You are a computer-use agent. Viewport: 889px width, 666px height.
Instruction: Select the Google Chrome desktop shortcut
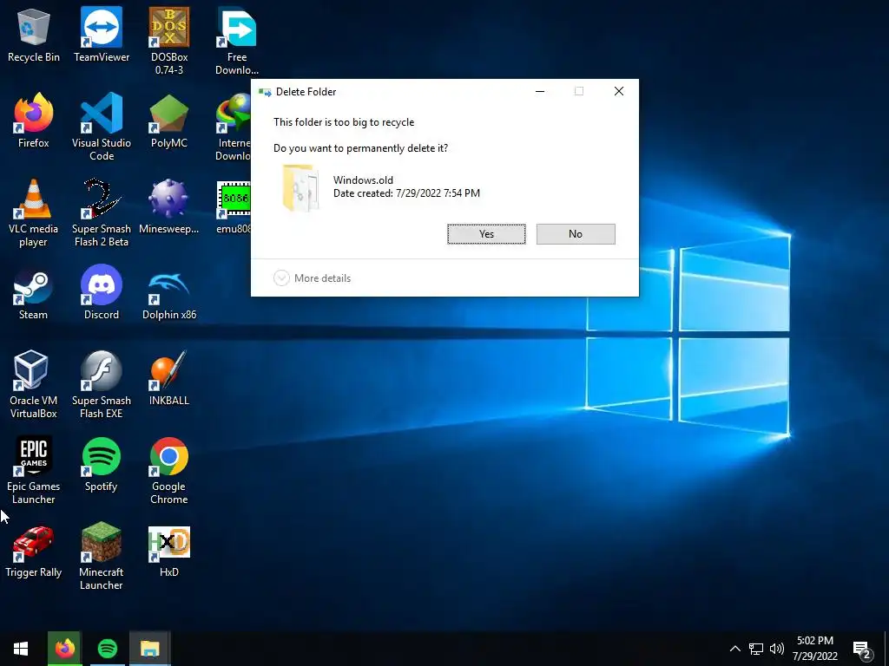[169, 471]
